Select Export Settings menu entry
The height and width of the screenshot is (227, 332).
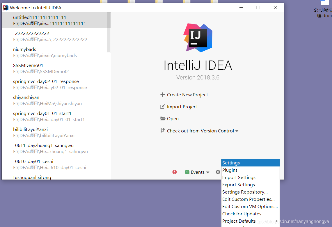[251, 185]
